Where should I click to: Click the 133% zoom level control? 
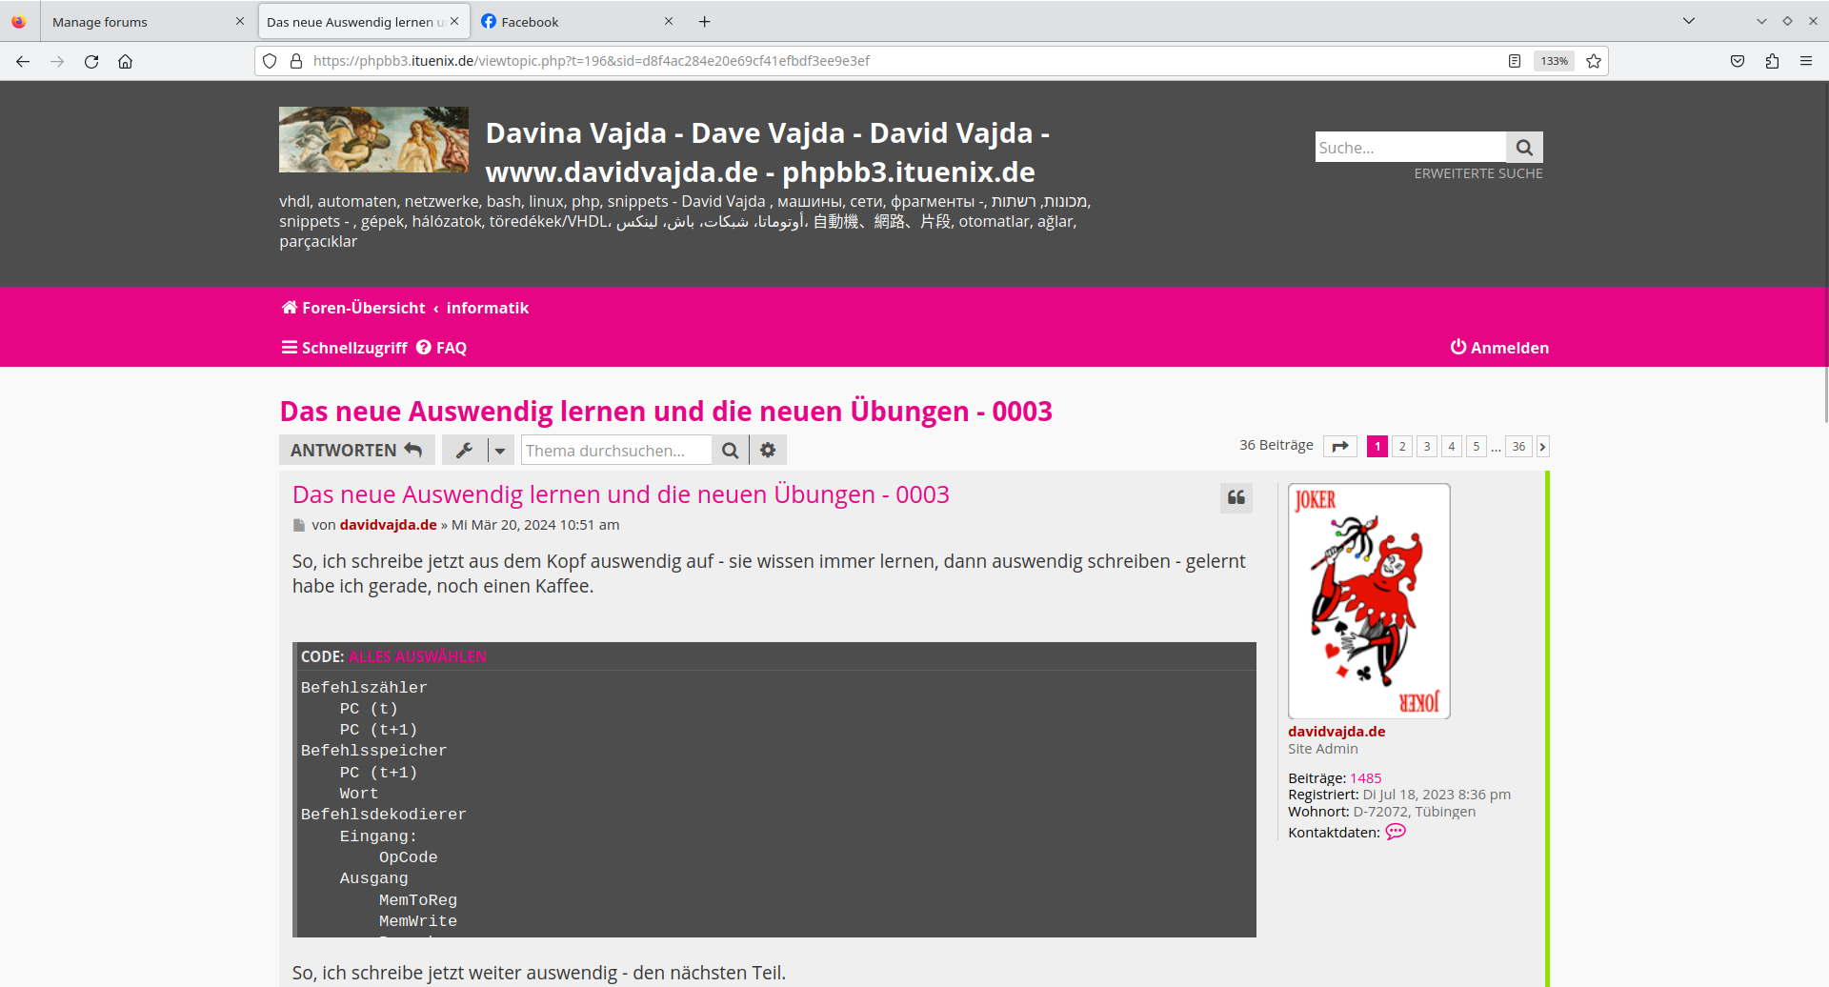1553,60
